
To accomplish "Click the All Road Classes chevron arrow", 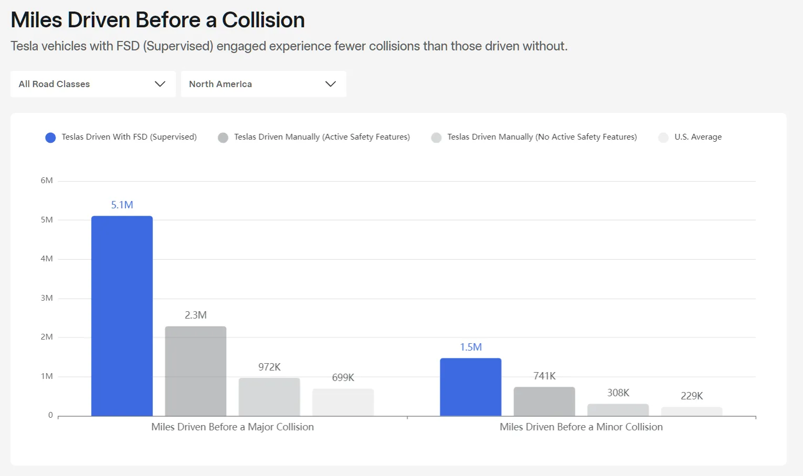I will pyautogui.click(x=160, y=84).
